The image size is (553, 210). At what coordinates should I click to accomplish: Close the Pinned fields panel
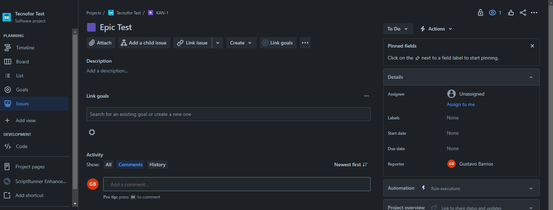pyautogui.click(x=532, y=46)
